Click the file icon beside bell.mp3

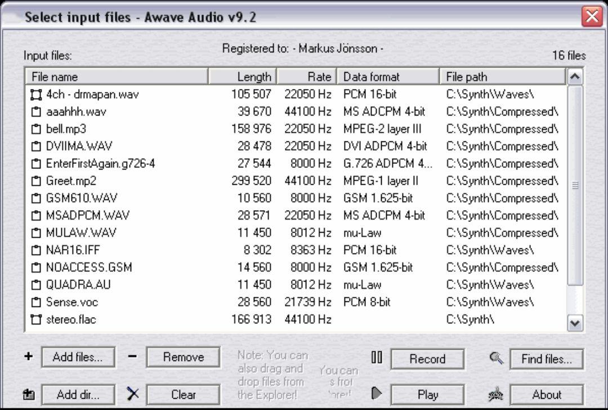point(36,129)
